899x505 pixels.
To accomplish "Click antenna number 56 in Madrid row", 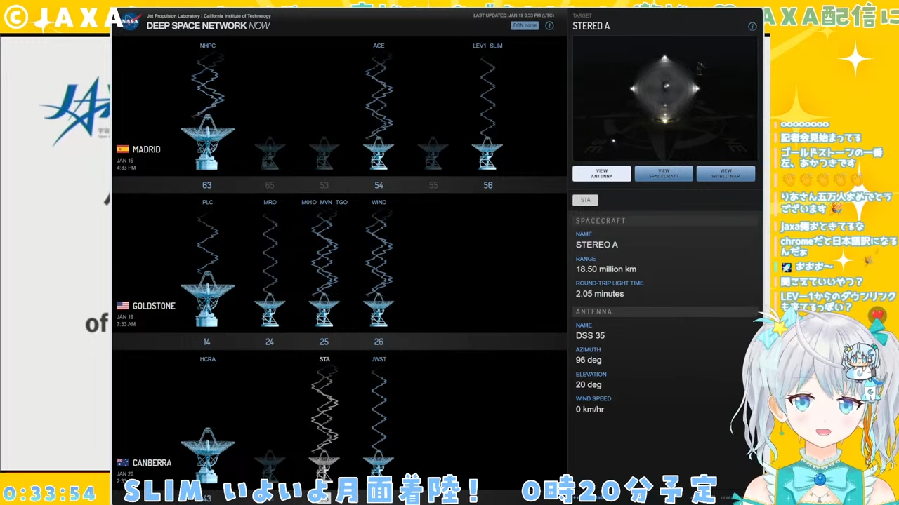I will (x=487, y=185).
